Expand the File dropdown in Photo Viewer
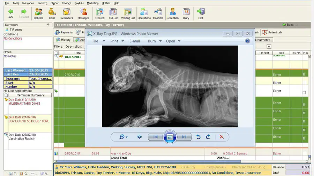This screenshot has height=176, width=314. [104, 41]
